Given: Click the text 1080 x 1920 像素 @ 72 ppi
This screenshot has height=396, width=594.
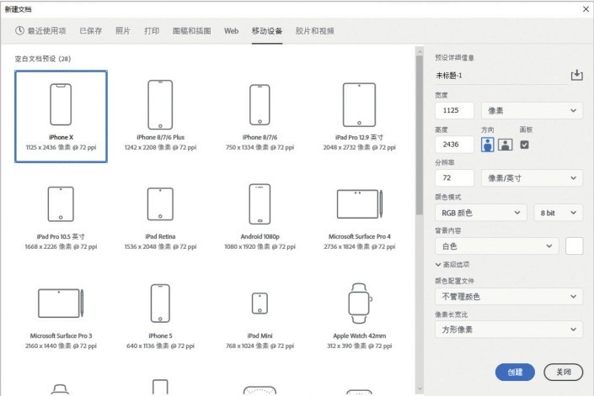Looking at the screenshot, I should (260, 246).
